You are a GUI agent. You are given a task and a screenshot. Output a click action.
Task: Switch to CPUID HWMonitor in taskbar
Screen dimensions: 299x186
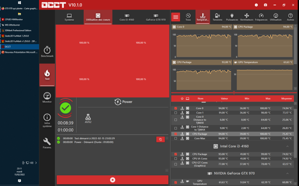coord(20,19)
